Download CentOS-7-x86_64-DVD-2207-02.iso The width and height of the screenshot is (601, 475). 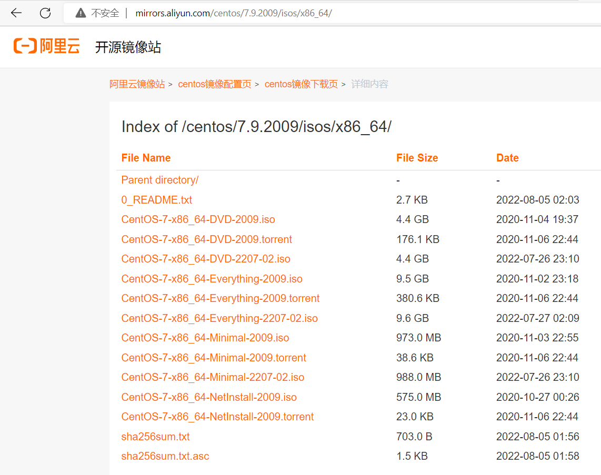(x=206, y=259)
